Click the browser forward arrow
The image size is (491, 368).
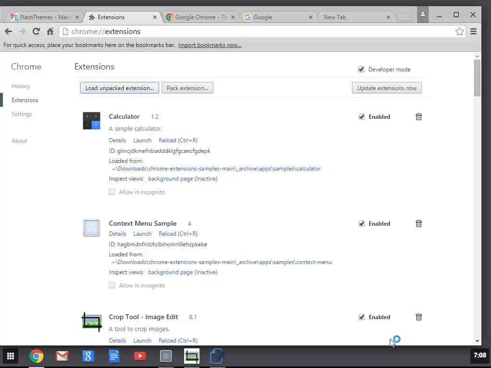tap(22, 31)
